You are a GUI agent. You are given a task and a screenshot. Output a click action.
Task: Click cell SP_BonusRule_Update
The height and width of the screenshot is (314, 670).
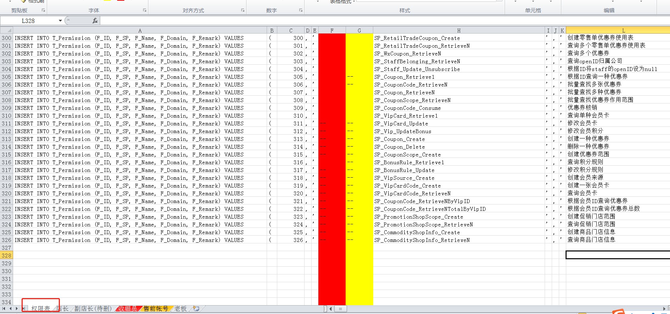tap(459, 170)
